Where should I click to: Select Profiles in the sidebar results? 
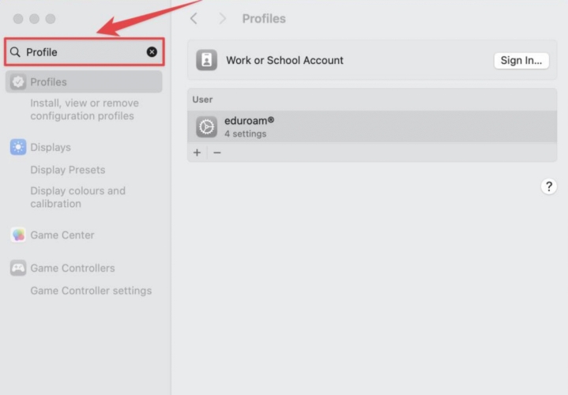click(x=84, y=82)
